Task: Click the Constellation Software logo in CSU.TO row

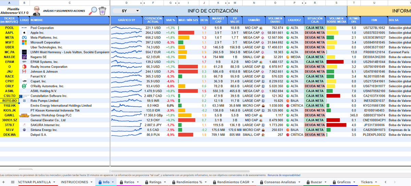Action: [24, 96]
